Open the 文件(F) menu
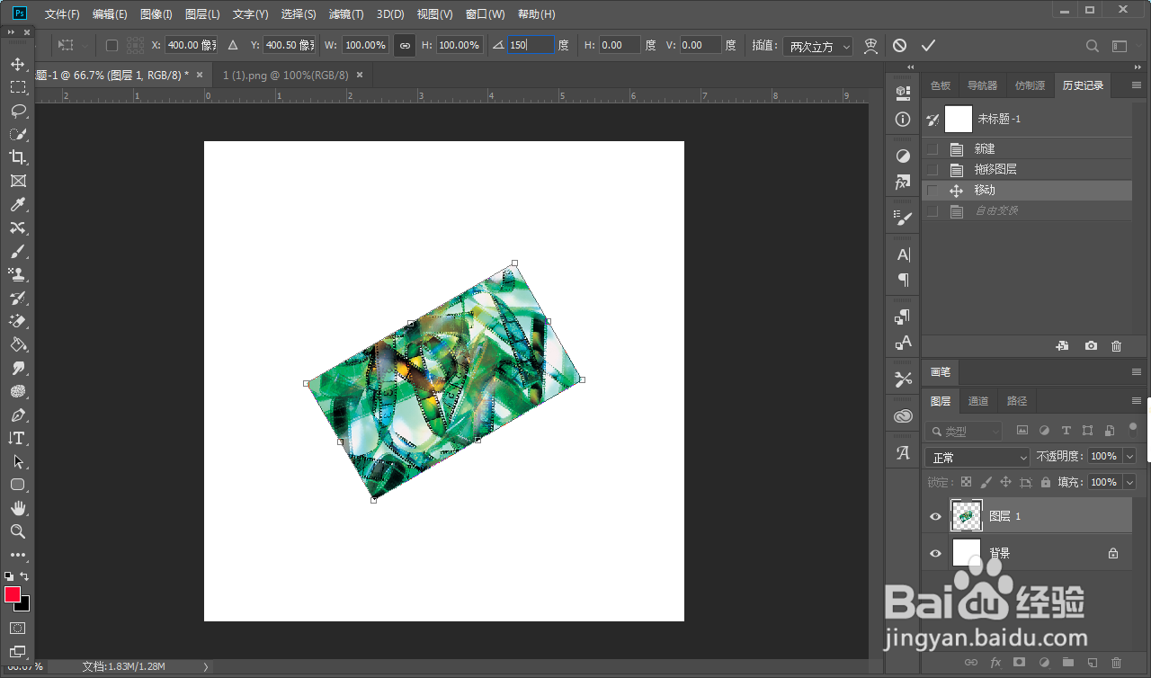This screenshot has width=1151, height=678. point(62,14)
